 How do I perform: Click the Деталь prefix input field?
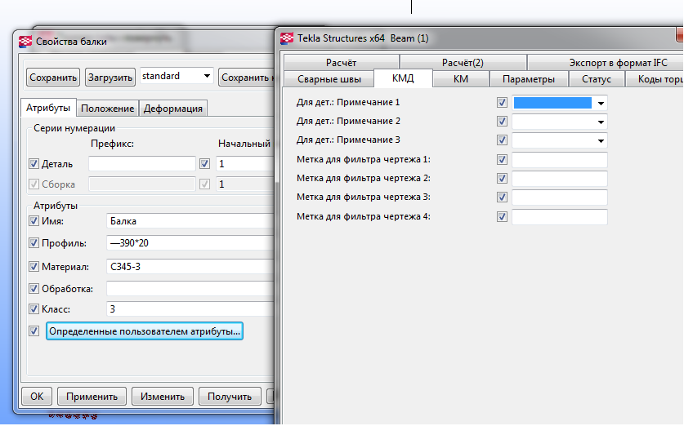(x=142, y=164)
